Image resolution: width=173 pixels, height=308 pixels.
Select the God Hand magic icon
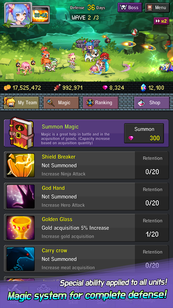pyautogui.click(x=21, y=196)
